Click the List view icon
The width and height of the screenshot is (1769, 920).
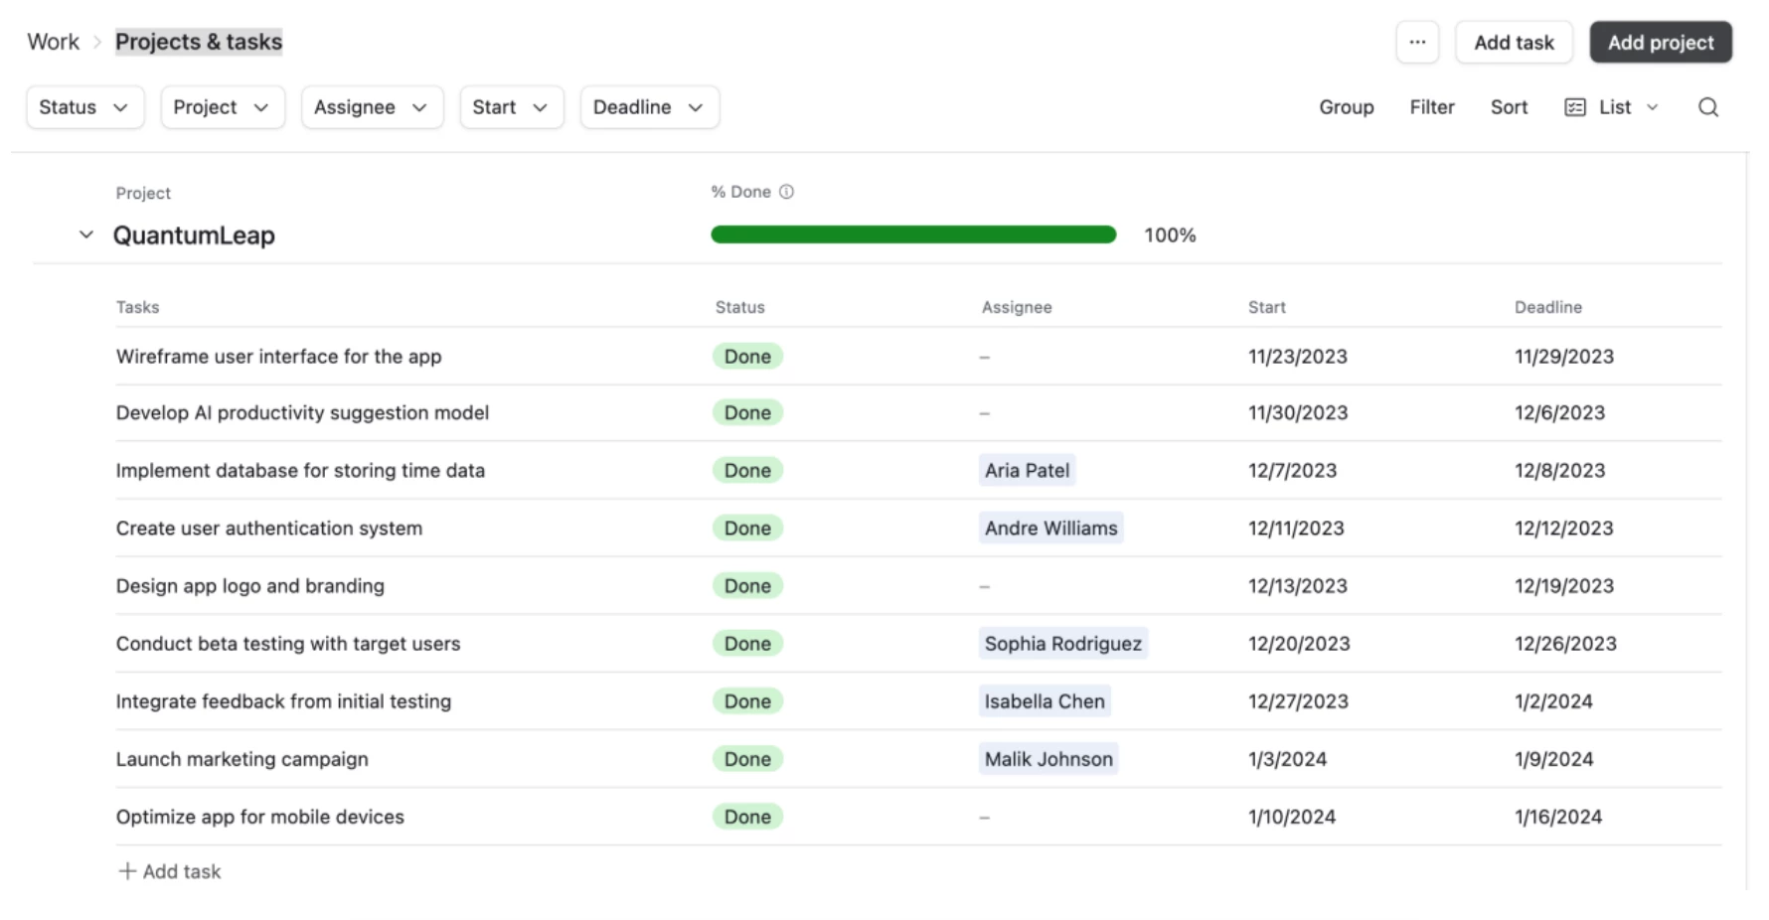[1574, 107]
